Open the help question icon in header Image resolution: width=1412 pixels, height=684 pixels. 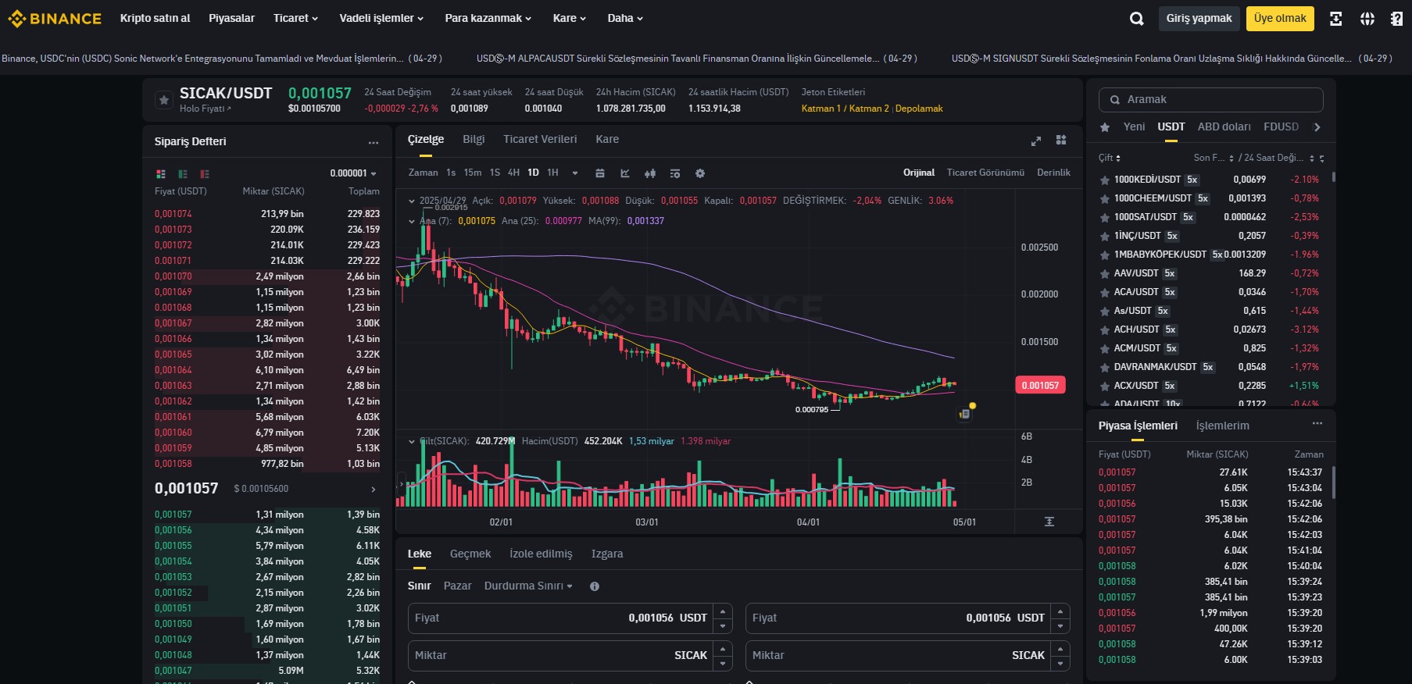[x=1396, y=19]
